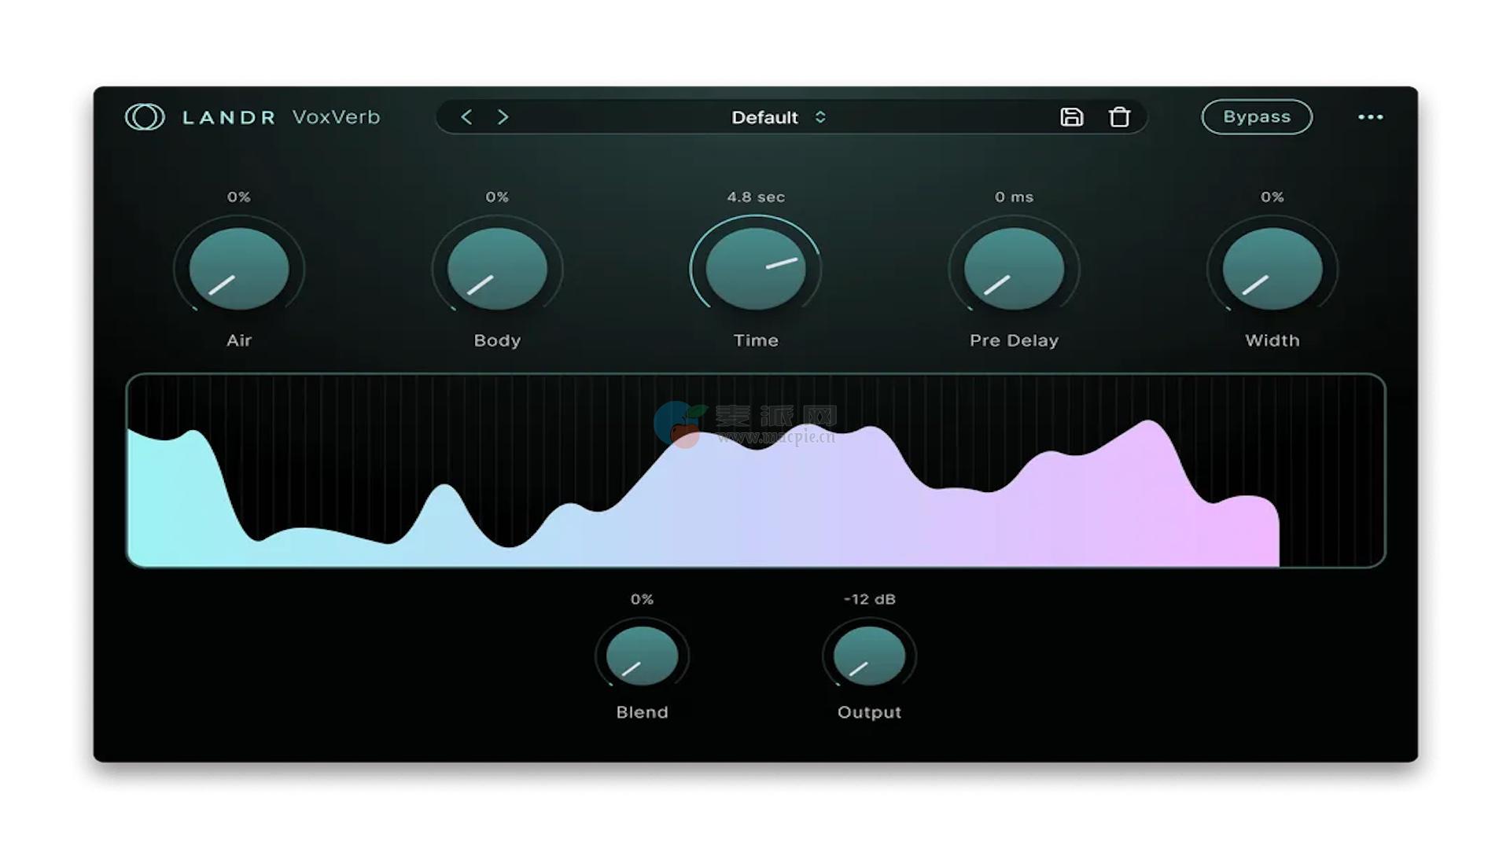Click the Body knob
Screen dimensions: 1510x849
pyautogui.click(x=497, y=269)
